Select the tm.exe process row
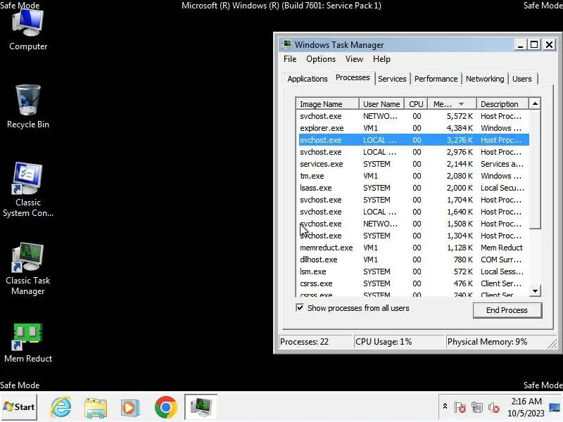The image size is (563, 422). click(x=414, y=176)
